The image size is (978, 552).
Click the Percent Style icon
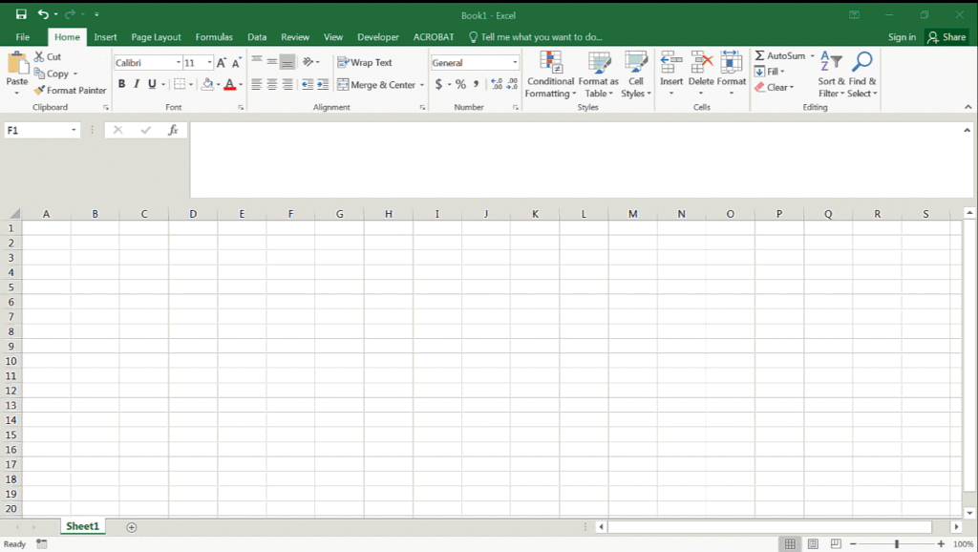[x=460, y=85]
